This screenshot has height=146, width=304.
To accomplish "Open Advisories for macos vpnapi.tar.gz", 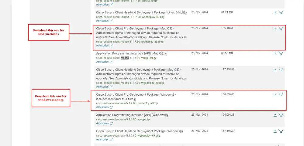I will click(x=104, y=62).
